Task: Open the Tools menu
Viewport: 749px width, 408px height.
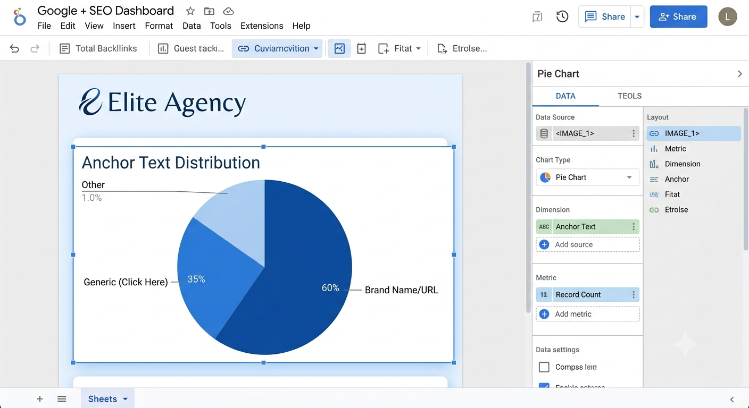Action: [x=221, y=25]
